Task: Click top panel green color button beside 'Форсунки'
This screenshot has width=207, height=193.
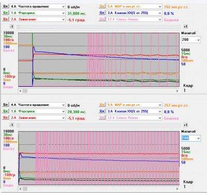Action: tap(5, 13)
